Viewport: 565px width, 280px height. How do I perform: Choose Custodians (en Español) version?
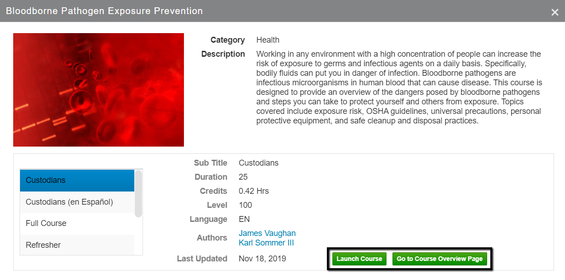[77, 202]
